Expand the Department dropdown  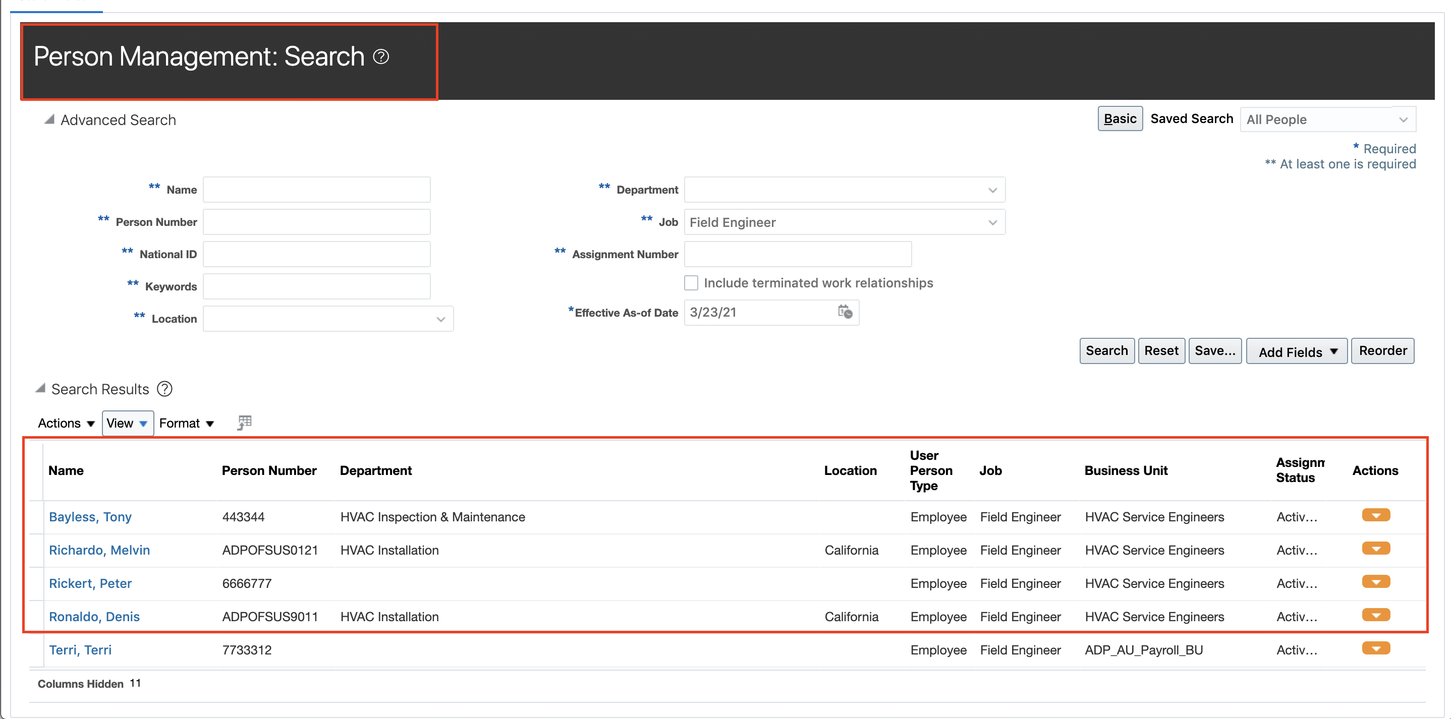992,190
